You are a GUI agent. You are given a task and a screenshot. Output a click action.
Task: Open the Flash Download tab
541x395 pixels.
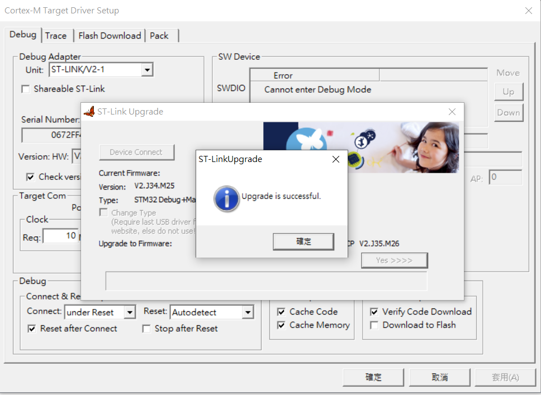point(110,36)
